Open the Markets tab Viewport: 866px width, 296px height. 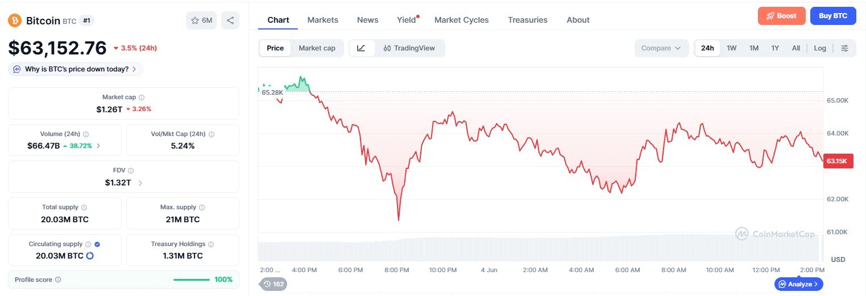[322, 20]
